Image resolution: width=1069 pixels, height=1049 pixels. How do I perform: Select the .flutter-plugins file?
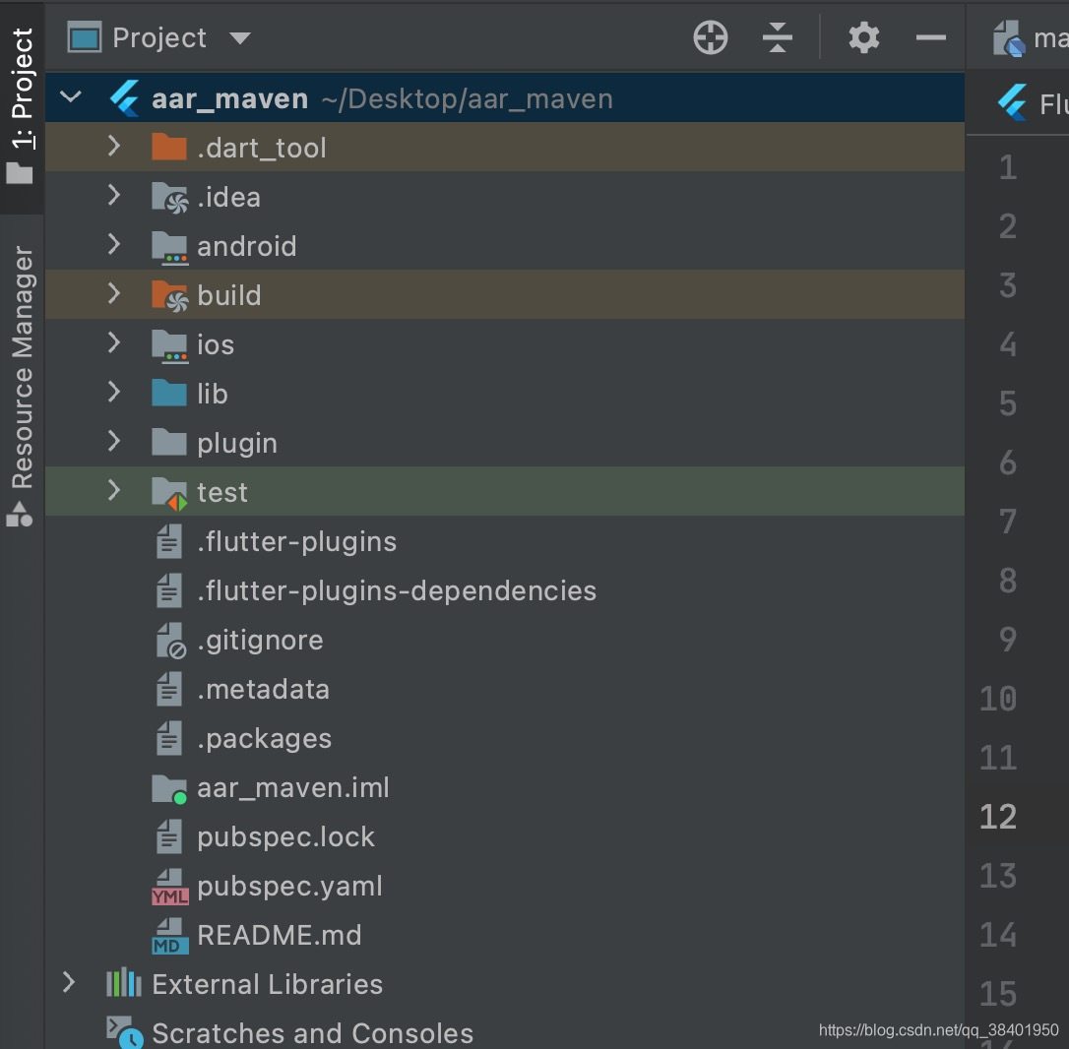coord(296,541)
